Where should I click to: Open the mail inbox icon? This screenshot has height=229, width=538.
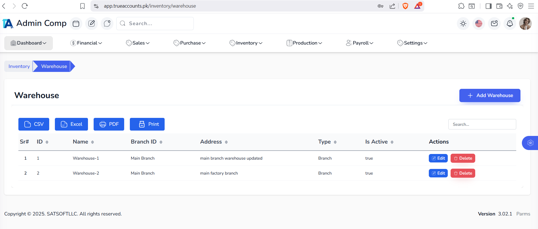tap(494, 24)
